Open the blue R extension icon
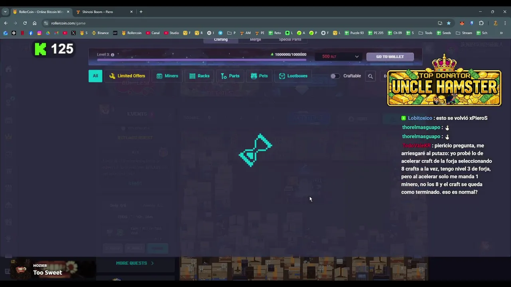511x287 pixels. (471, 23)
